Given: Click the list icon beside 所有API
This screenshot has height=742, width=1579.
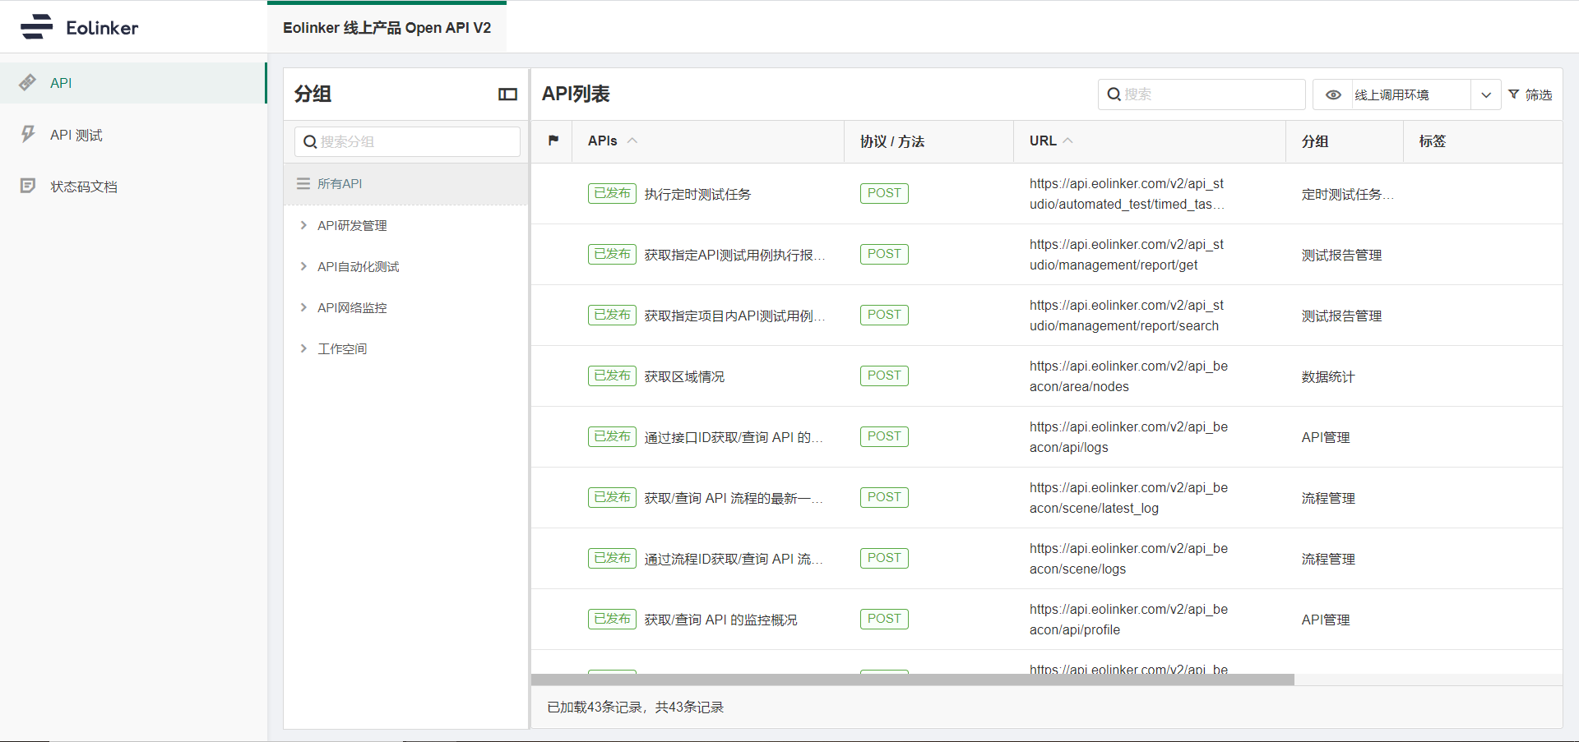Looking at the screenshot, I should 303,183.
